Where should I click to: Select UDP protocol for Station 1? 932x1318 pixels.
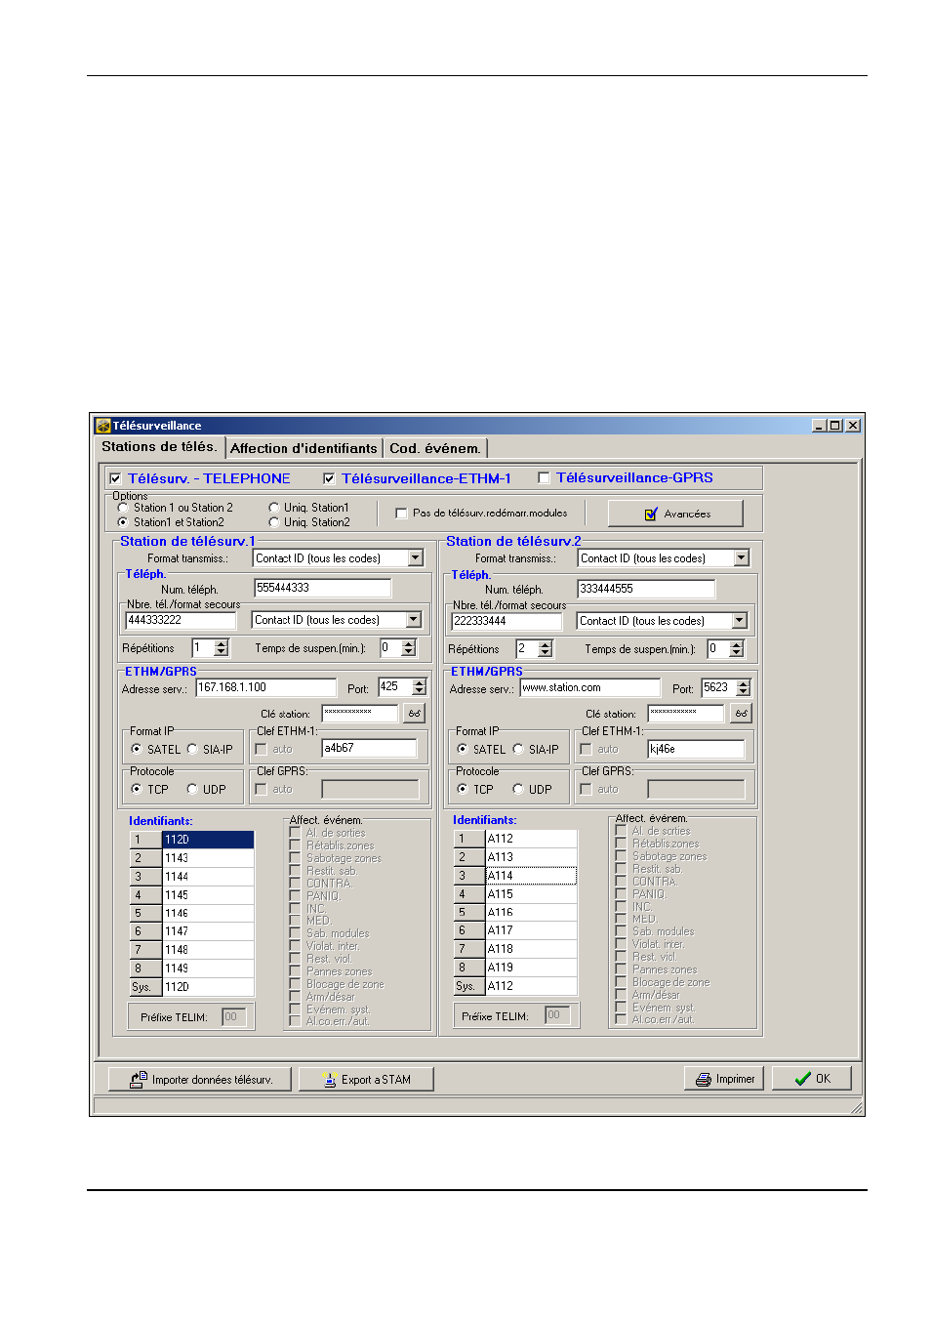pos(192,789)
